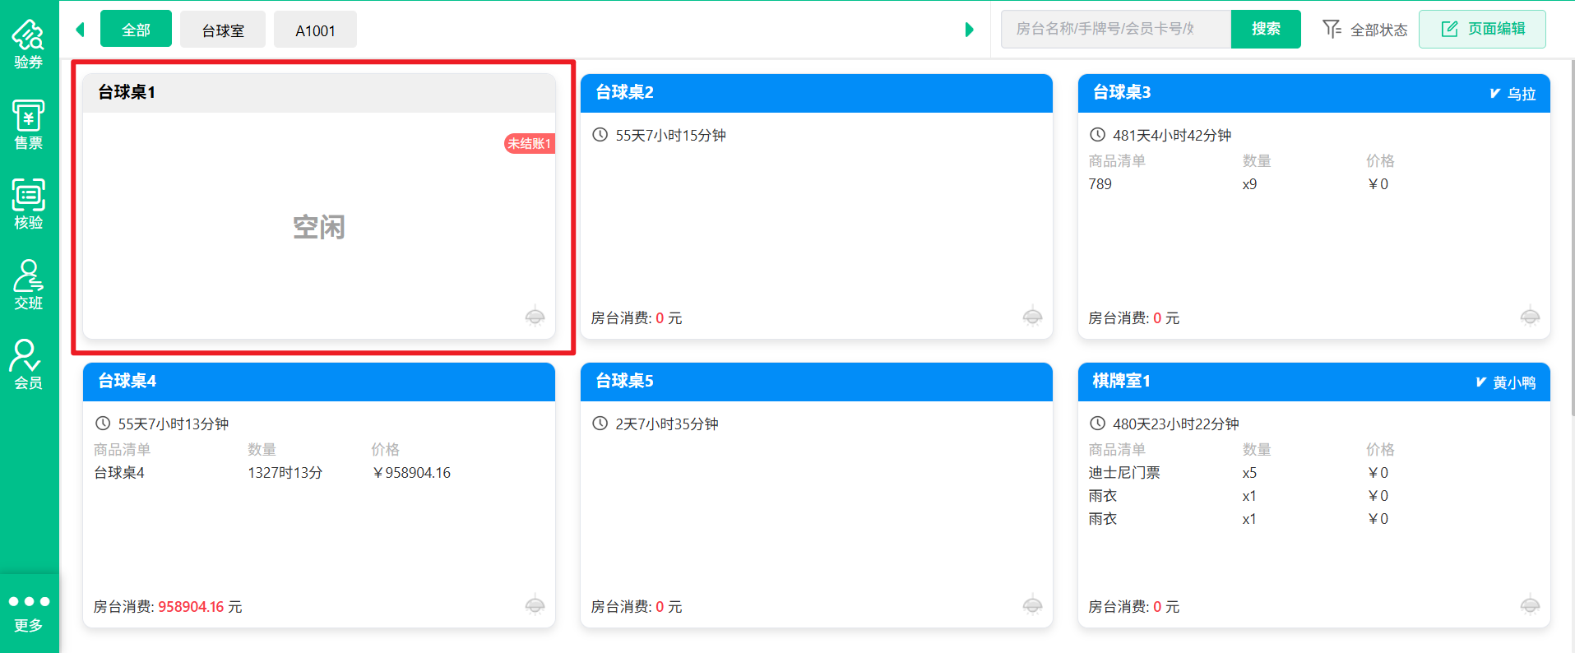Screen dimensions: 1575x653
Task: Open the 台球桌5 card header
Action: pos(817,382)
